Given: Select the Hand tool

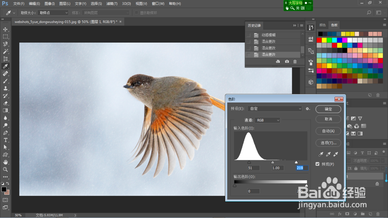Looking at the screenshot, I should click(5, 162).
